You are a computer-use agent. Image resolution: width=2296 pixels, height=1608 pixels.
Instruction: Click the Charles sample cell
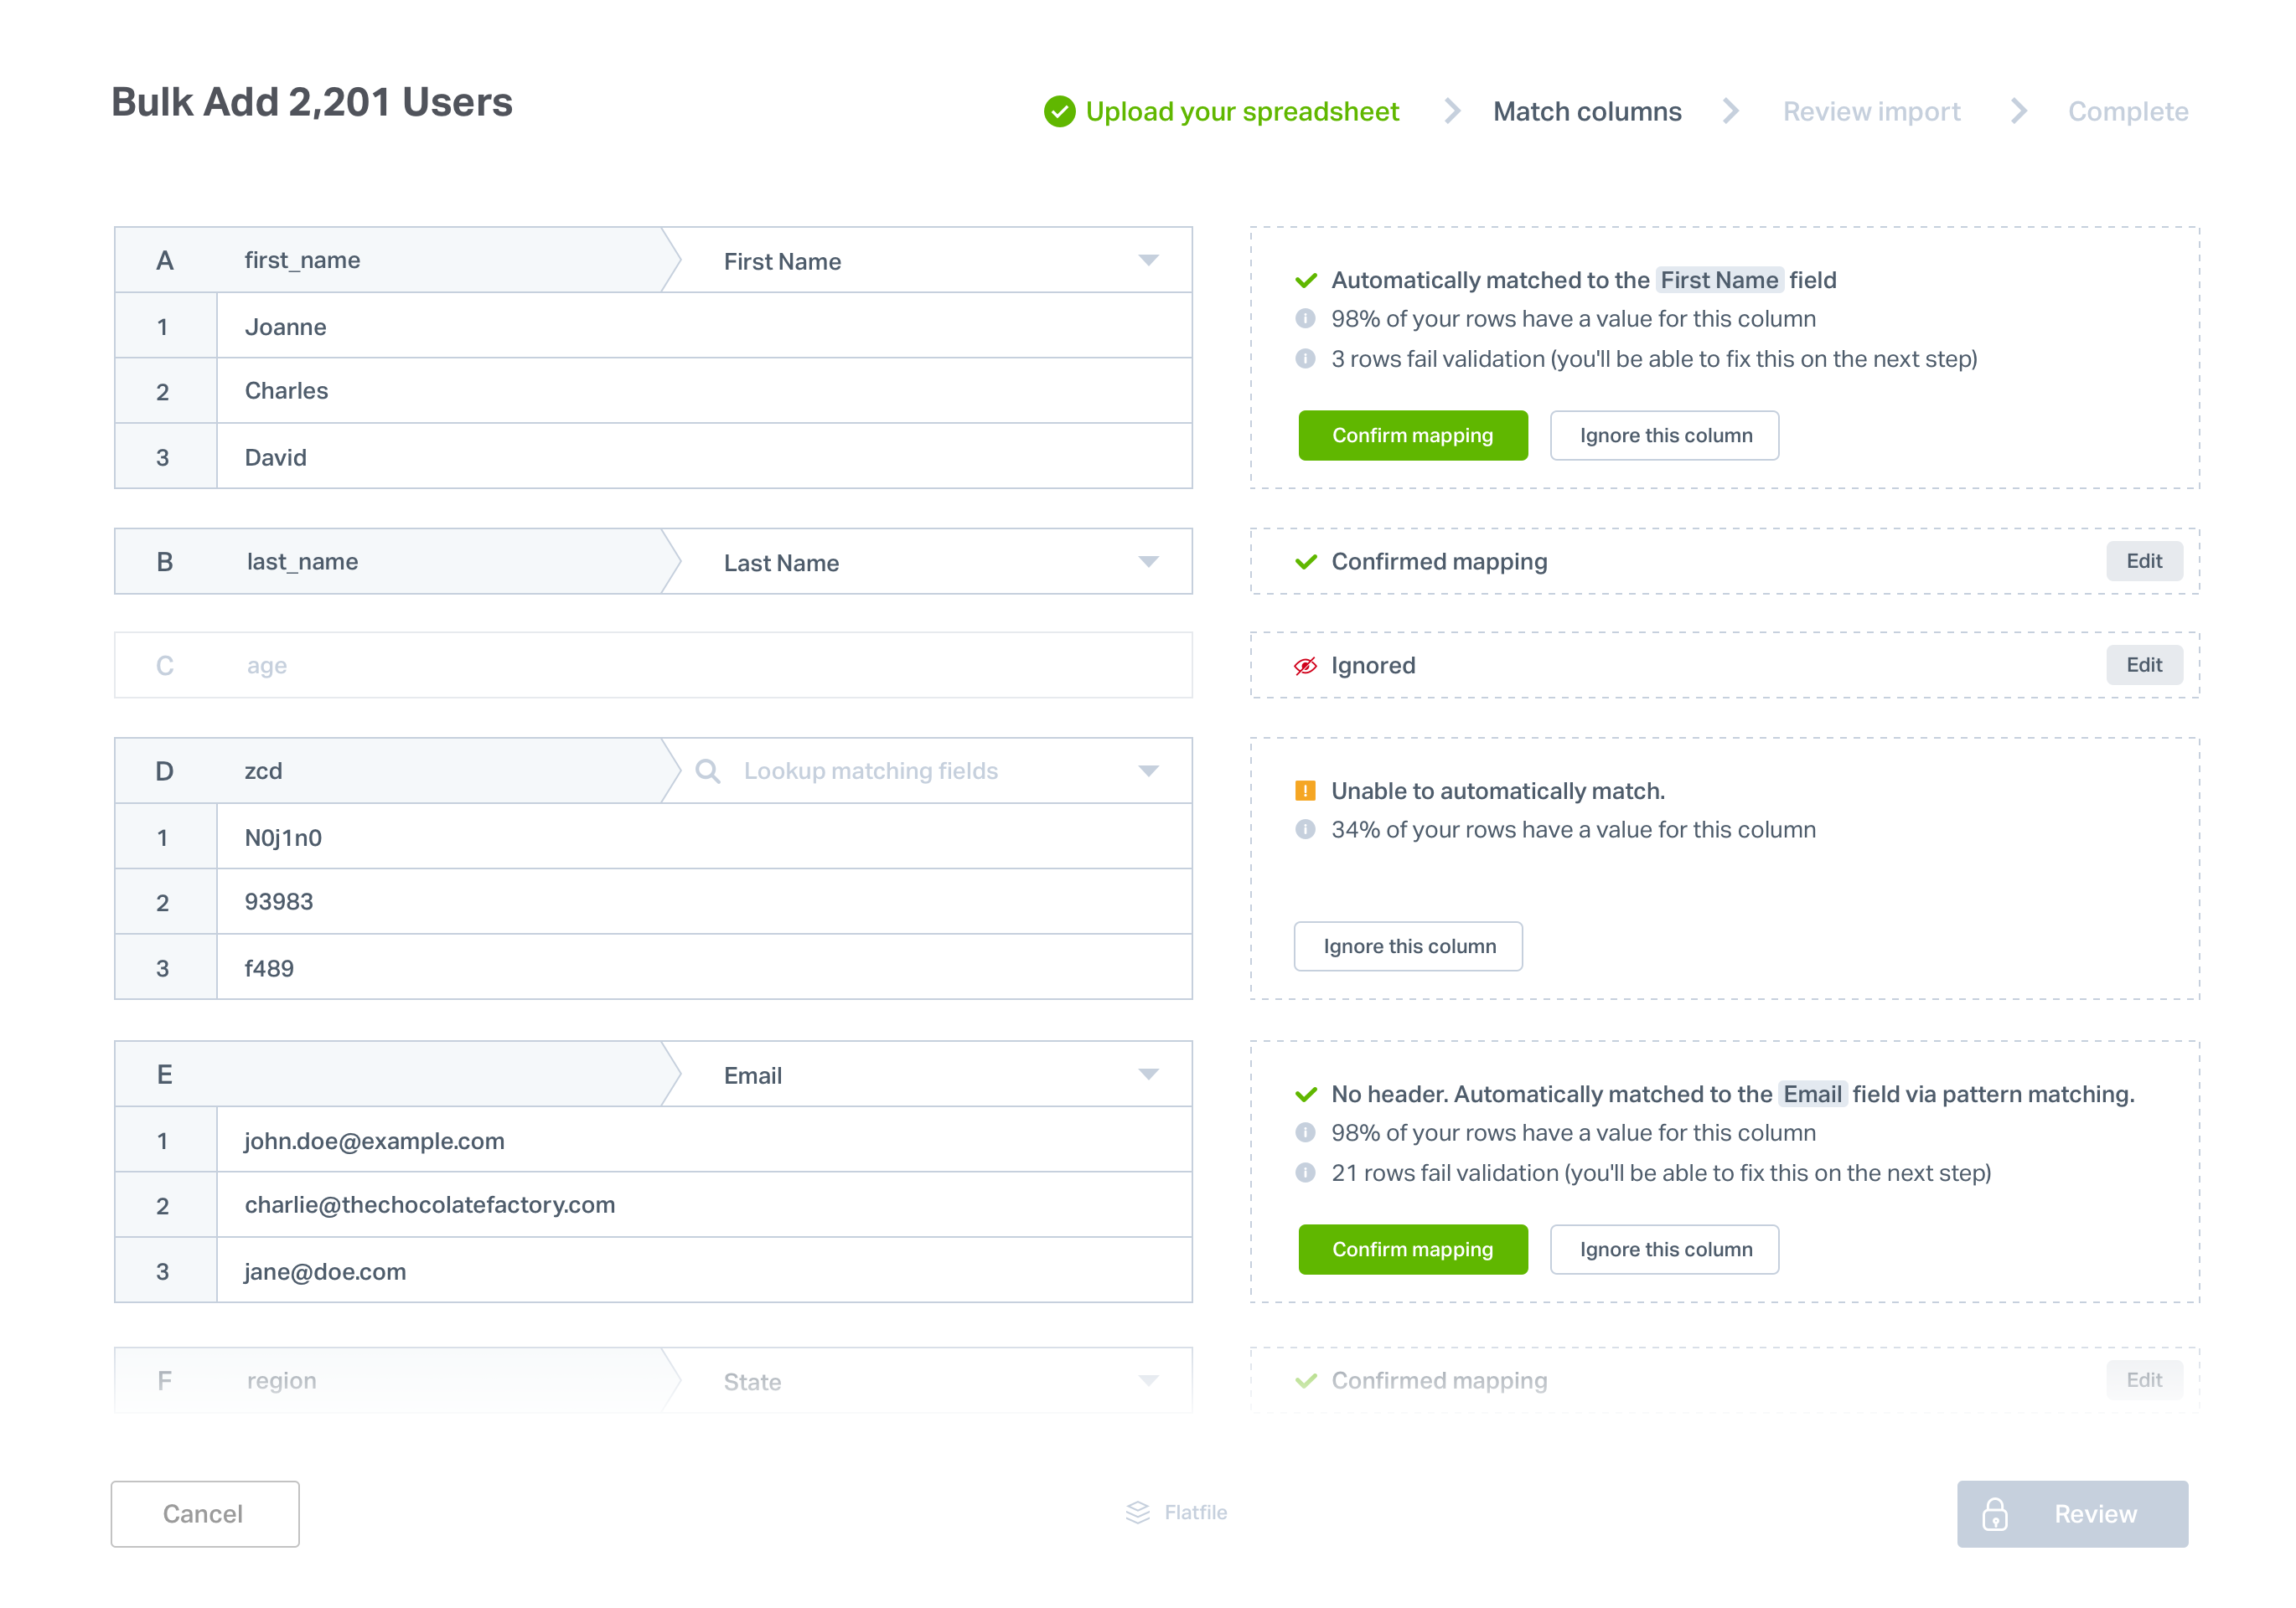[703, 391]
